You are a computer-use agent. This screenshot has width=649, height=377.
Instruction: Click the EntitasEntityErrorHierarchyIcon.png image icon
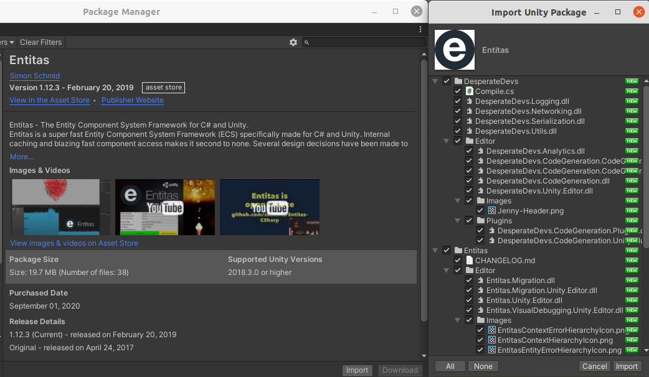click(491, 350)
